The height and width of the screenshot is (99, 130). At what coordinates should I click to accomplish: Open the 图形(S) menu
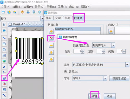(51, 7)
